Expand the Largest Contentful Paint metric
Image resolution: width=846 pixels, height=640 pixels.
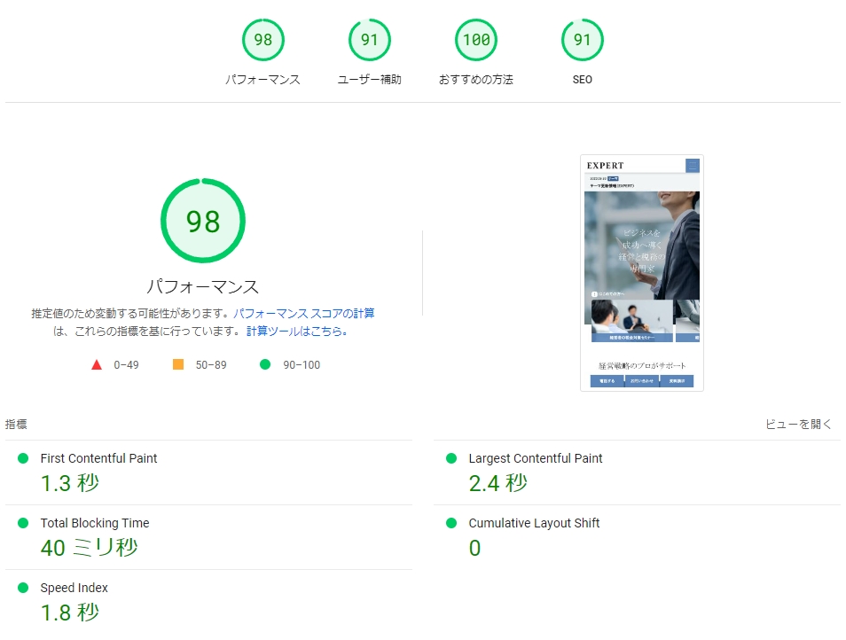coord(535,459)
